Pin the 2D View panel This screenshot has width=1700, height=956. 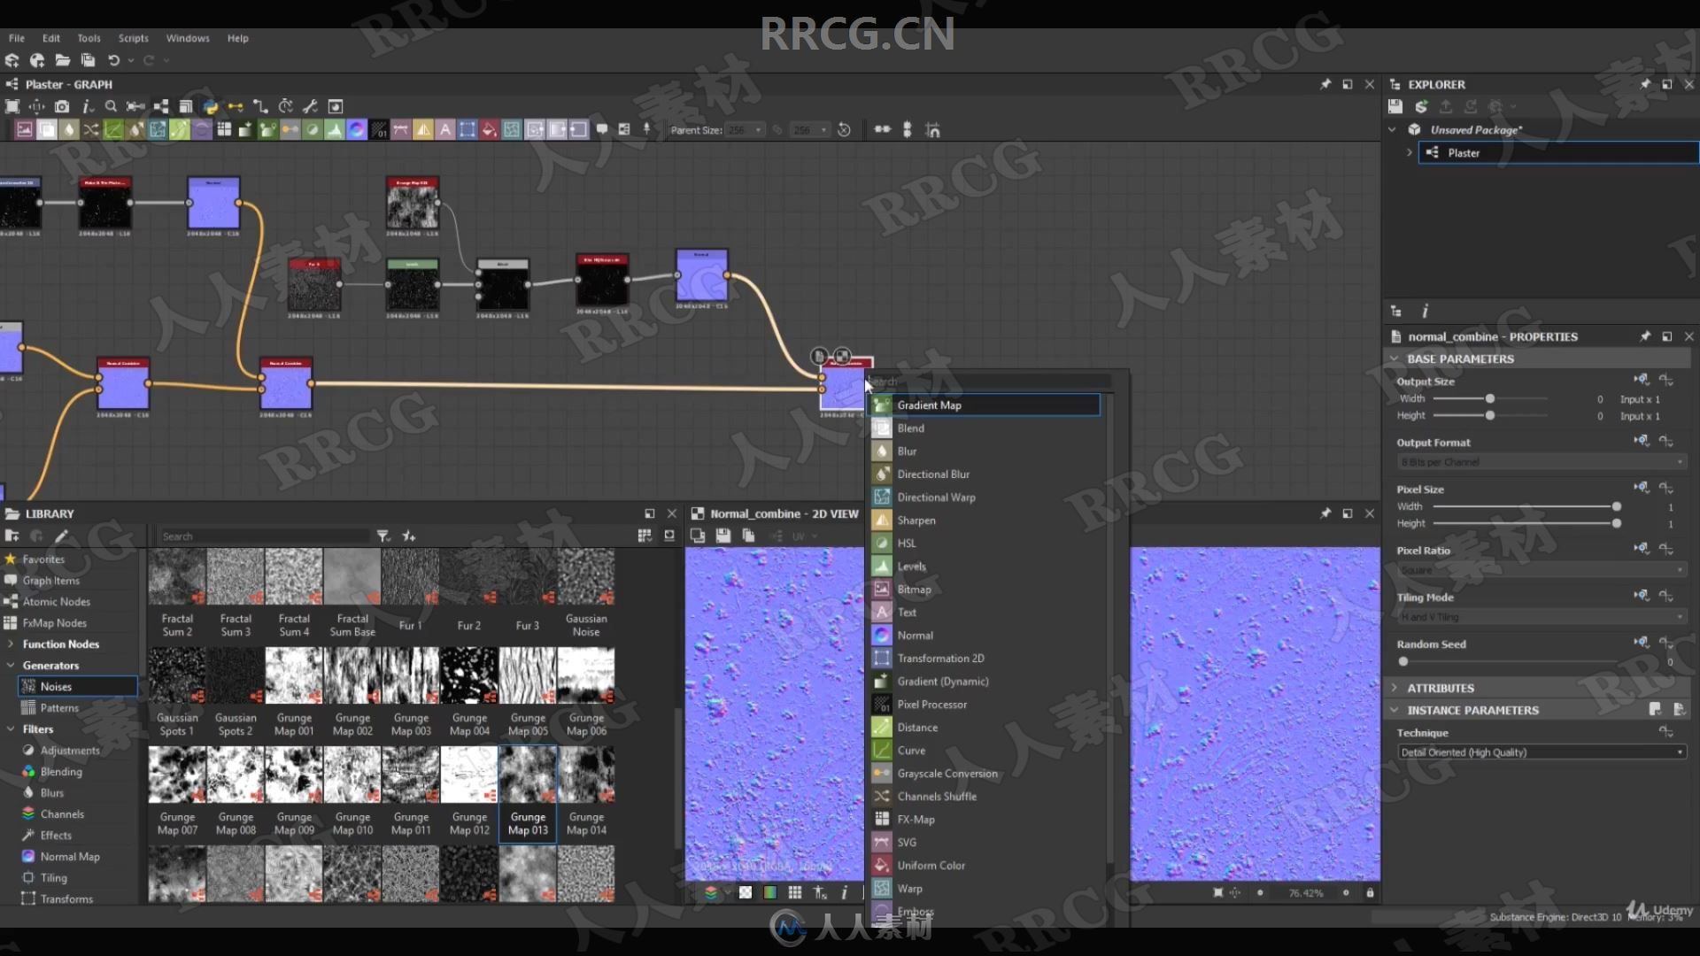[1325, 513]
